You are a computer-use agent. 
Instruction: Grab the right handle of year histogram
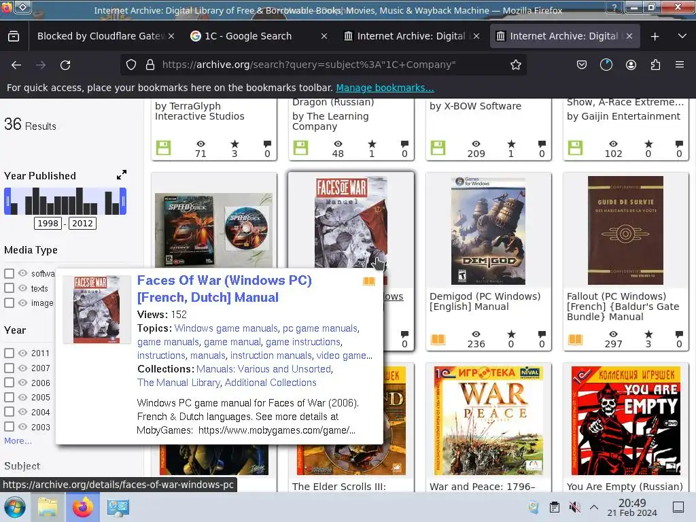tap(123, 201)
